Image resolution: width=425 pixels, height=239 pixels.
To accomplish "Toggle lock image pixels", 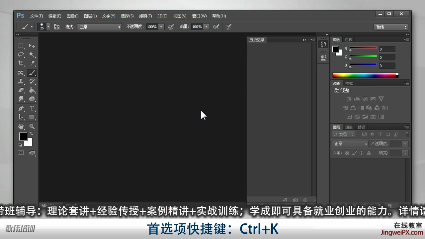I will point(354,153).
